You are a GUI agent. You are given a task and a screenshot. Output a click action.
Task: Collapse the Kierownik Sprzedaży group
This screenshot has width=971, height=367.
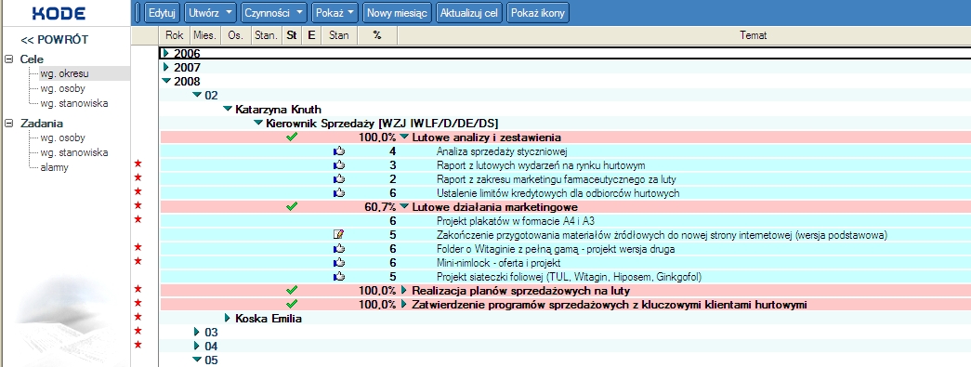pos(258,123)
